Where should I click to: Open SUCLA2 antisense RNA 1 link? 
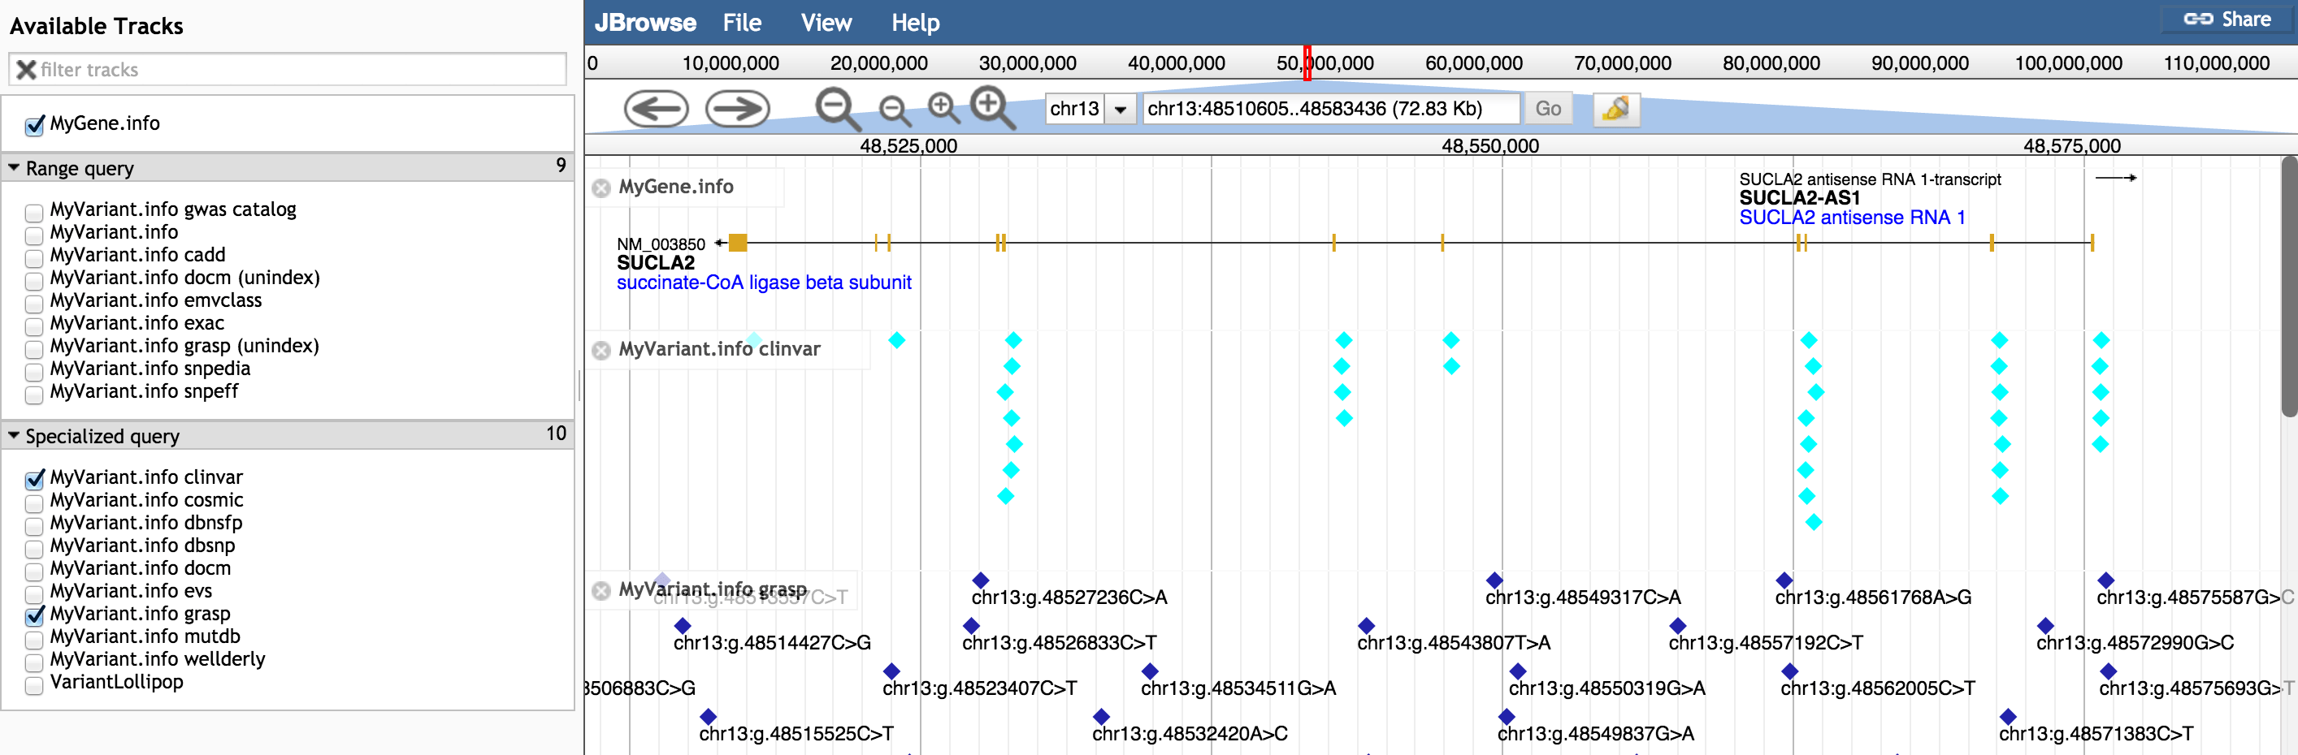coord(1852,218)
